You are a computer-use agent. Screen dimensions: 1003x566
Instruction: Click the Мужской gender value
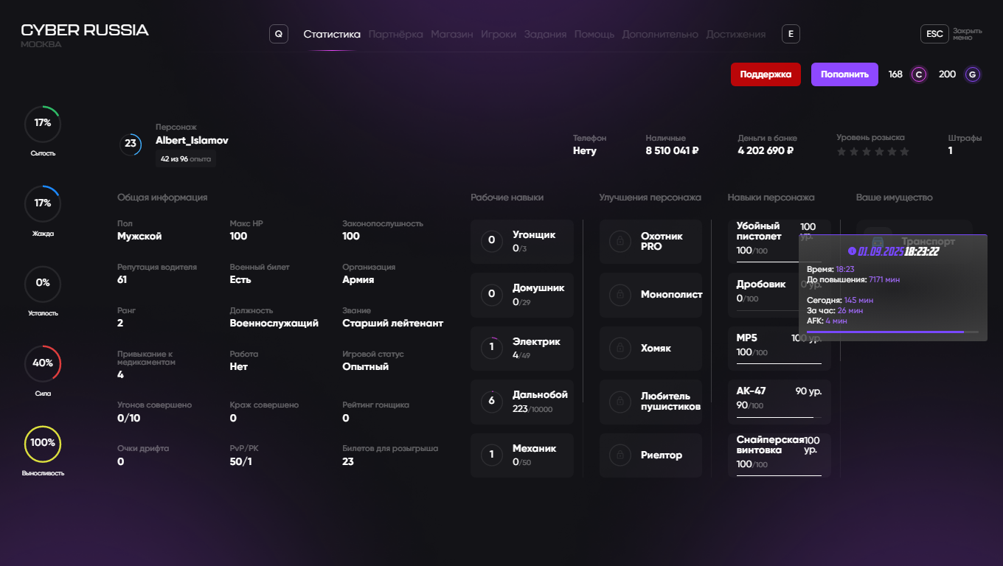(x=139, y=236)
